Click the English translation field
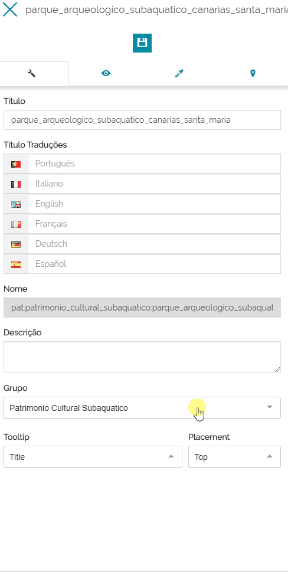This screenshot has width=288, height=572. click(x=154, y=204)
